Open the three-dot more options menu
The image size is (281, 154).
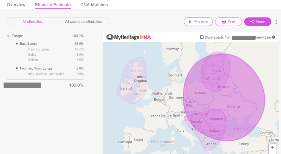(276, 22)
